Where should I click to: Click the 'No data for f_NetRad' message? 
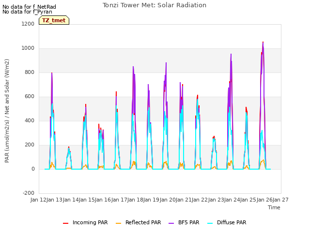29,7
